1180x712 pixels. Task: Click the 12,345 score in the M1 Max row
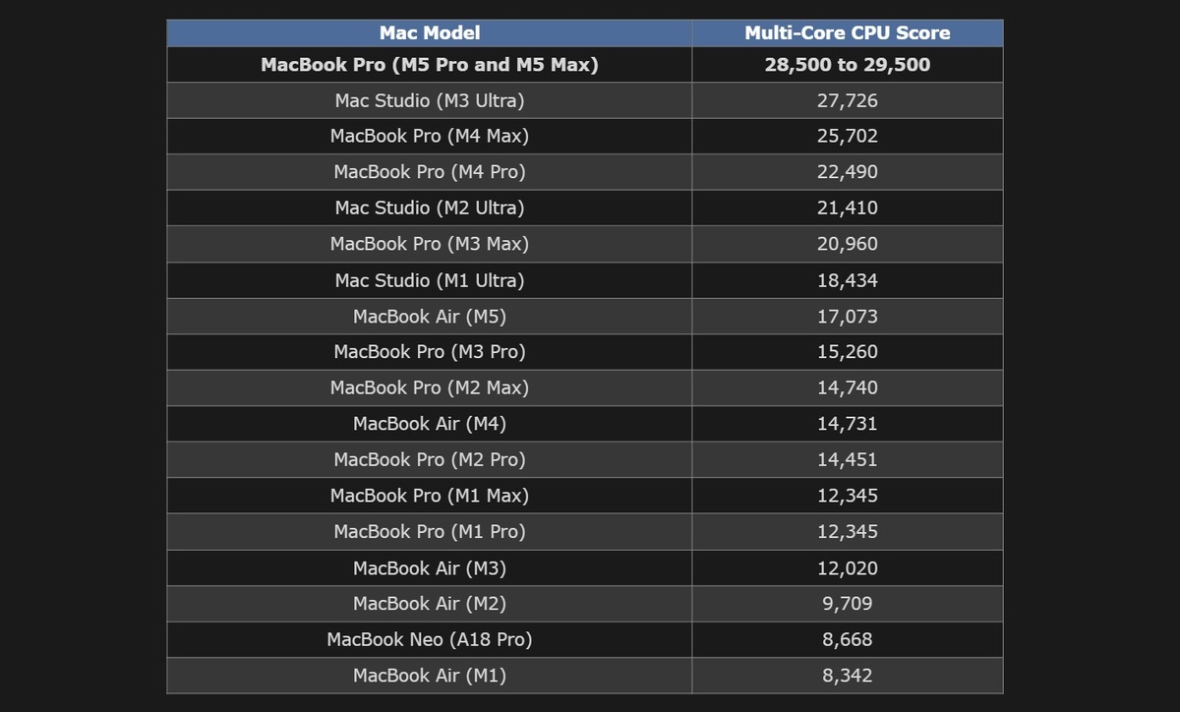848,496
